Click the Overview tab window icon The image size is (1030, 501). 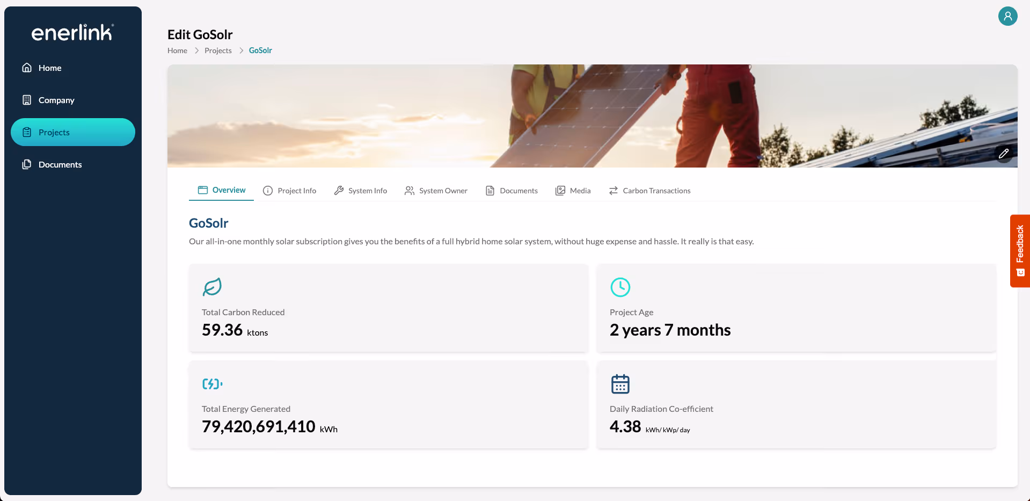pyautogui.click(x=203, y=190)
